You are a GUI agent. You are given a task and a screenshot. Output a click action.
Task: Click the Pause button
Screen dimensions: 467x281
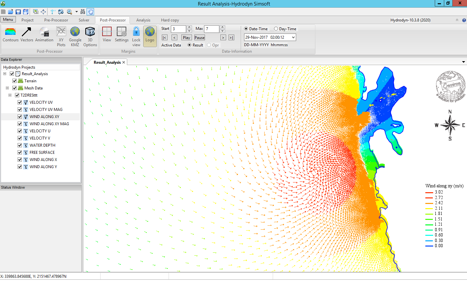(199, 38)
